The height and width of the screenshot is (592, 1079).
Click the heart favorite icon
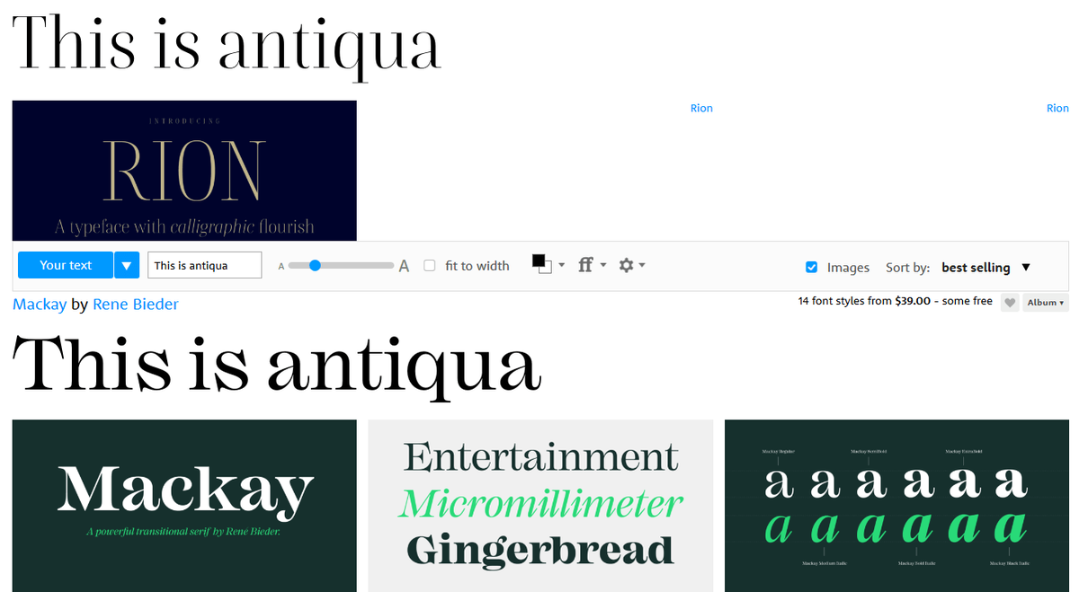(1010, 303)
